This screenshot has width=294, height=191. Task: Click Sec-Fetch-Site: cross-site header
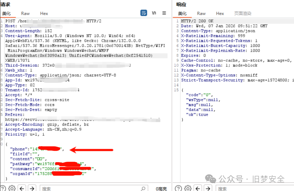click(x=37, y=100)
